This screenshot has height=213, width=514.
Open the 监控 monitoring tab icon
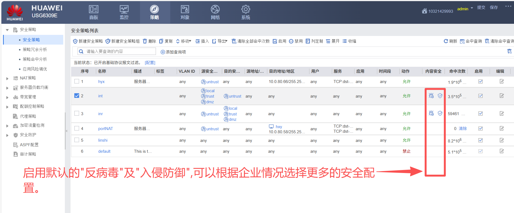pyautogui.click(x=124, y=9)
